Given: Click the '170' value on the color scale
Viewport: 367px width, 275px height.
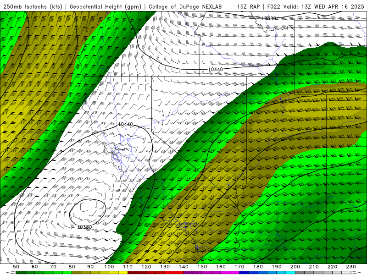Looking at the screenshot, I should (x=239, y=267).
